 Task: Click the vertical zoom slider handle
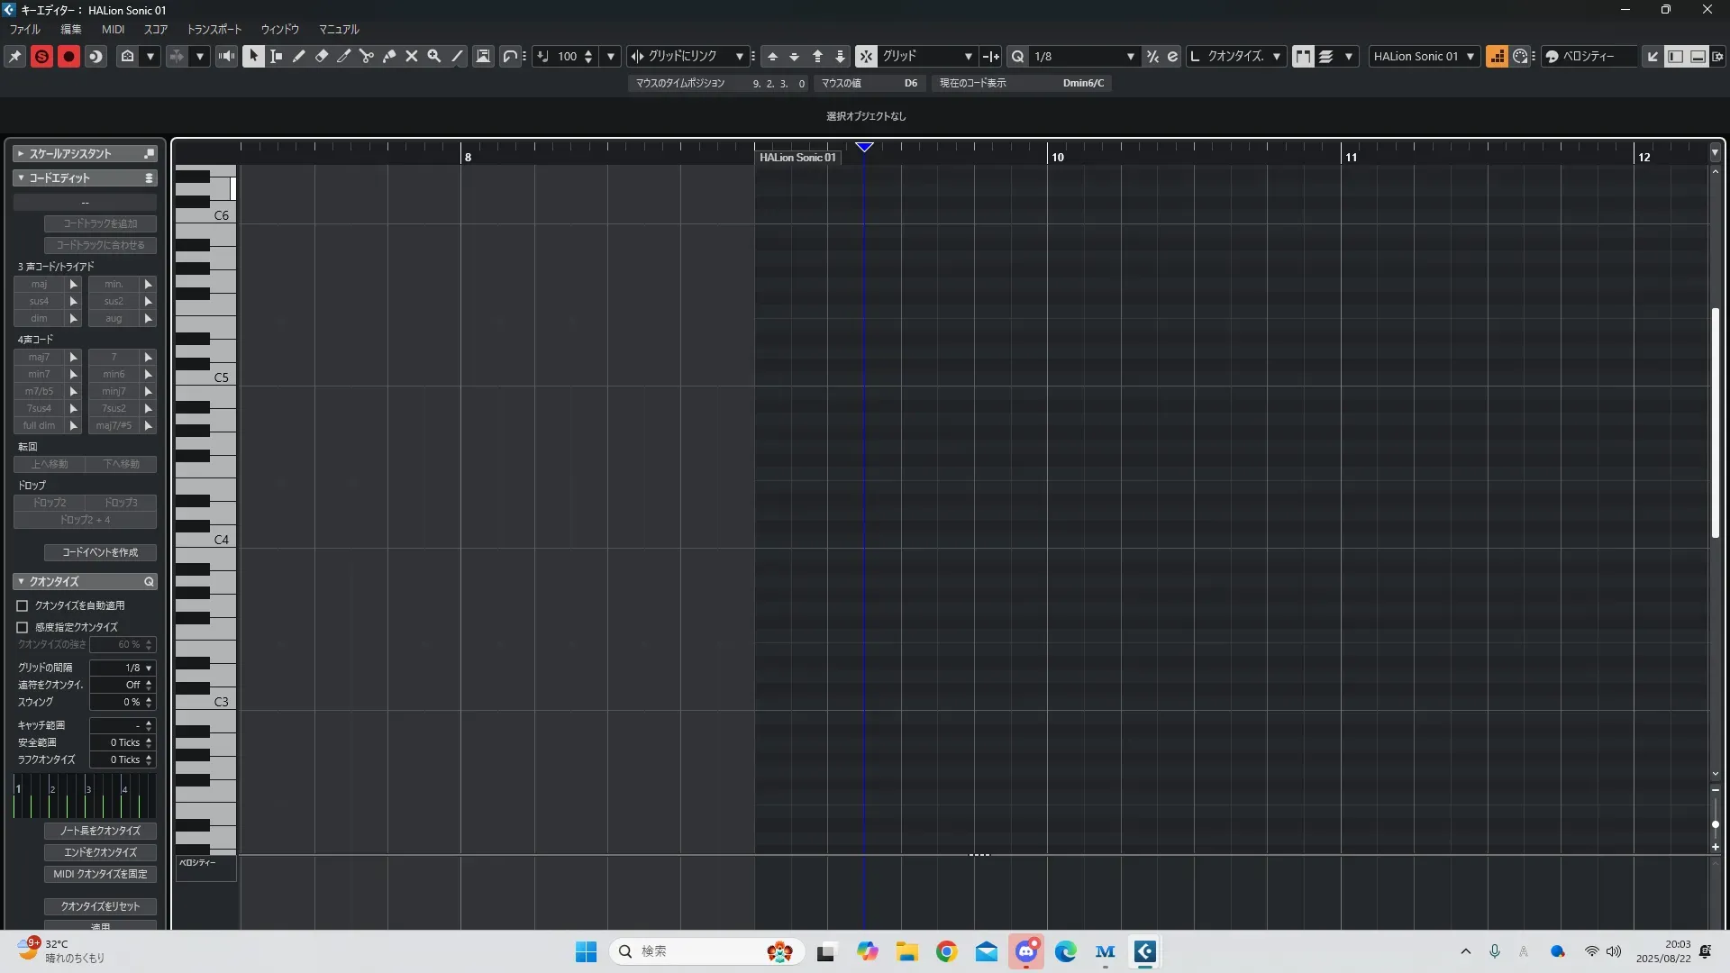tap(1716, 823)
